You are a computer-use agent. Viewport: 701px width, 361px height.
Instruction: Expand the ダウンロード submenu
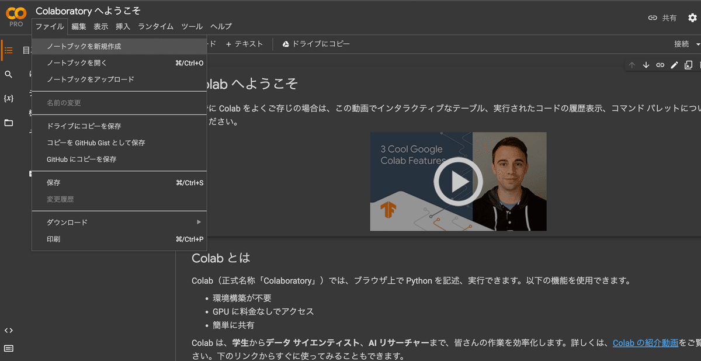pyautogui.click(x=119, y=223)
